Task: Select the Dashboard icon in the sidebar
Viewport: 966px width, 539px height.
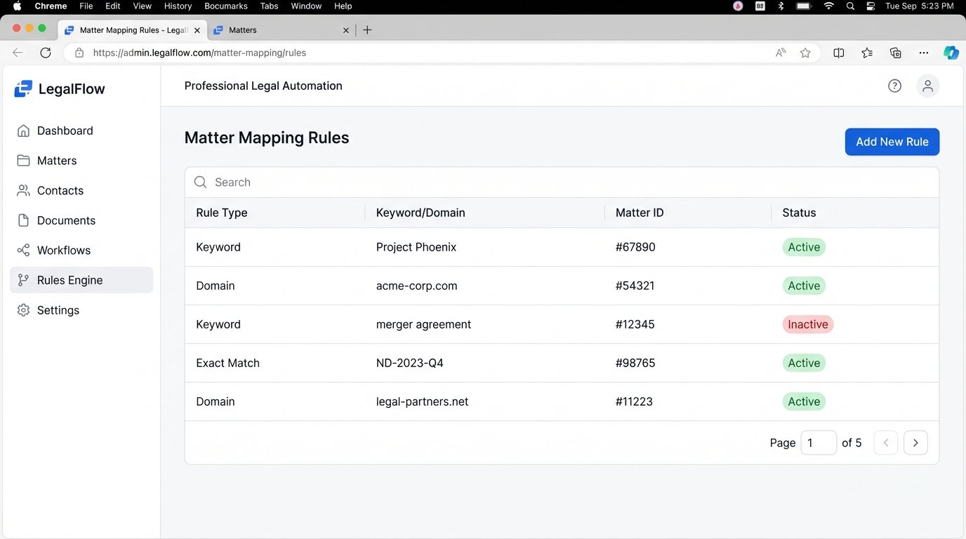Action: coord(23,130)
